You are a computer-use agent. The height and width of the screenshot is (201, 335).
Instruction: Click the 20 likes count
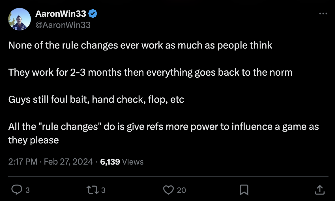181,190
